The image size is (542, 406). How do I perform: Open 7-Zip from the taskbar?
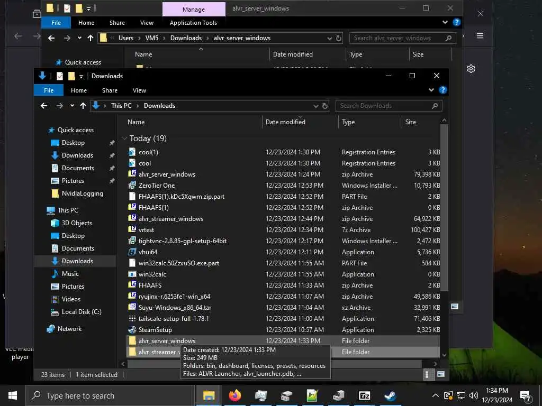pyautogui.click(x=364, y=395)
